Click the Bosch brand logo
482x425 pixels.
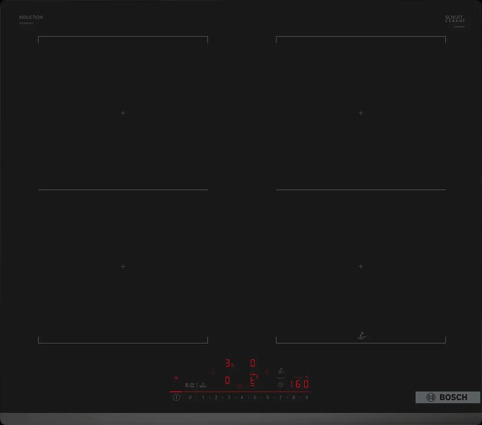[x=448, y=397]
